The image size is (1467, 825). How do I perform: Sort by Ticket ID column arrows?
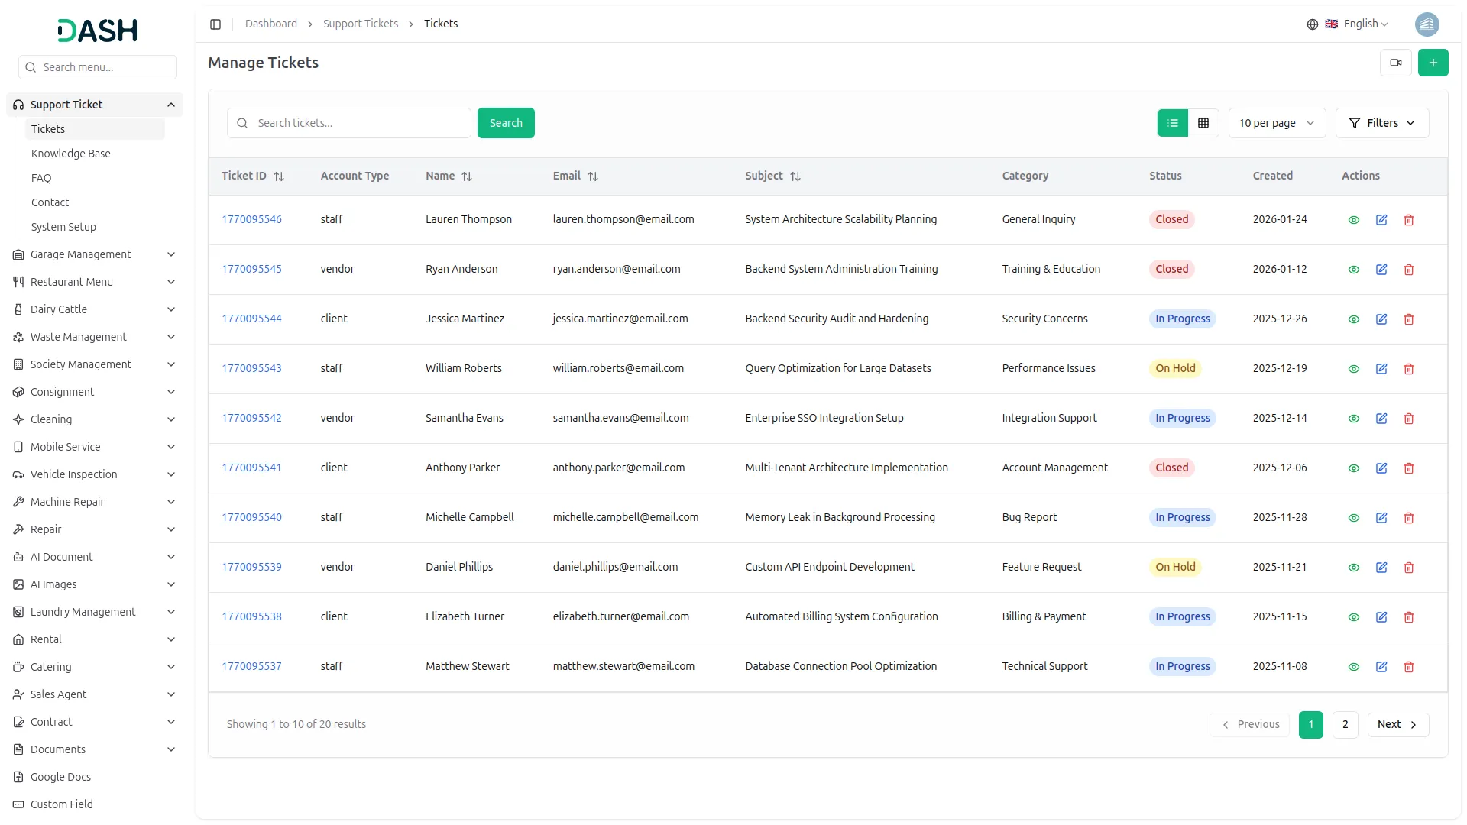click(279, 176)
